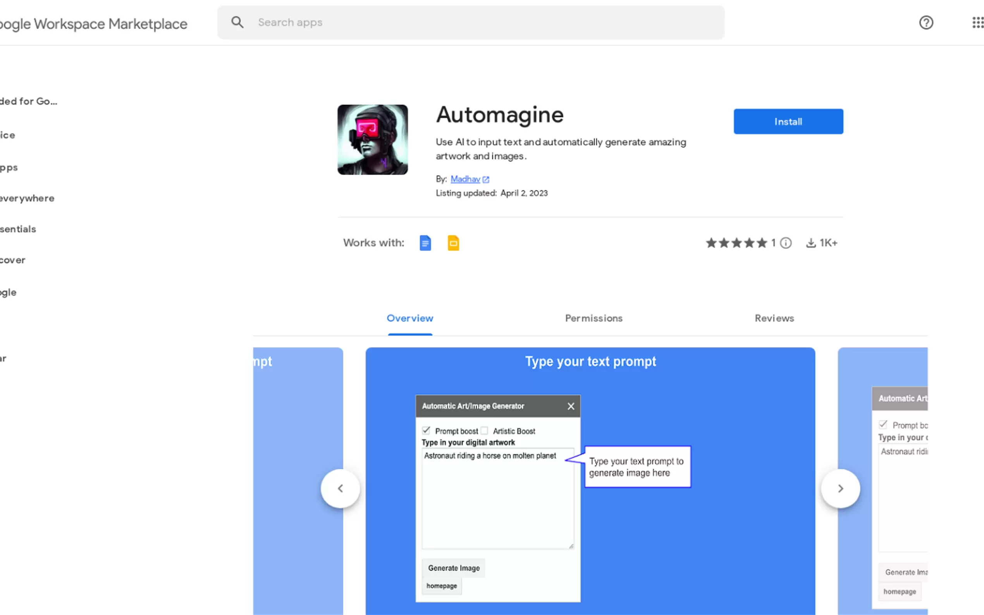984x615 pixels.
Task: Open the Help question mark icon
Action: (926, 22)
